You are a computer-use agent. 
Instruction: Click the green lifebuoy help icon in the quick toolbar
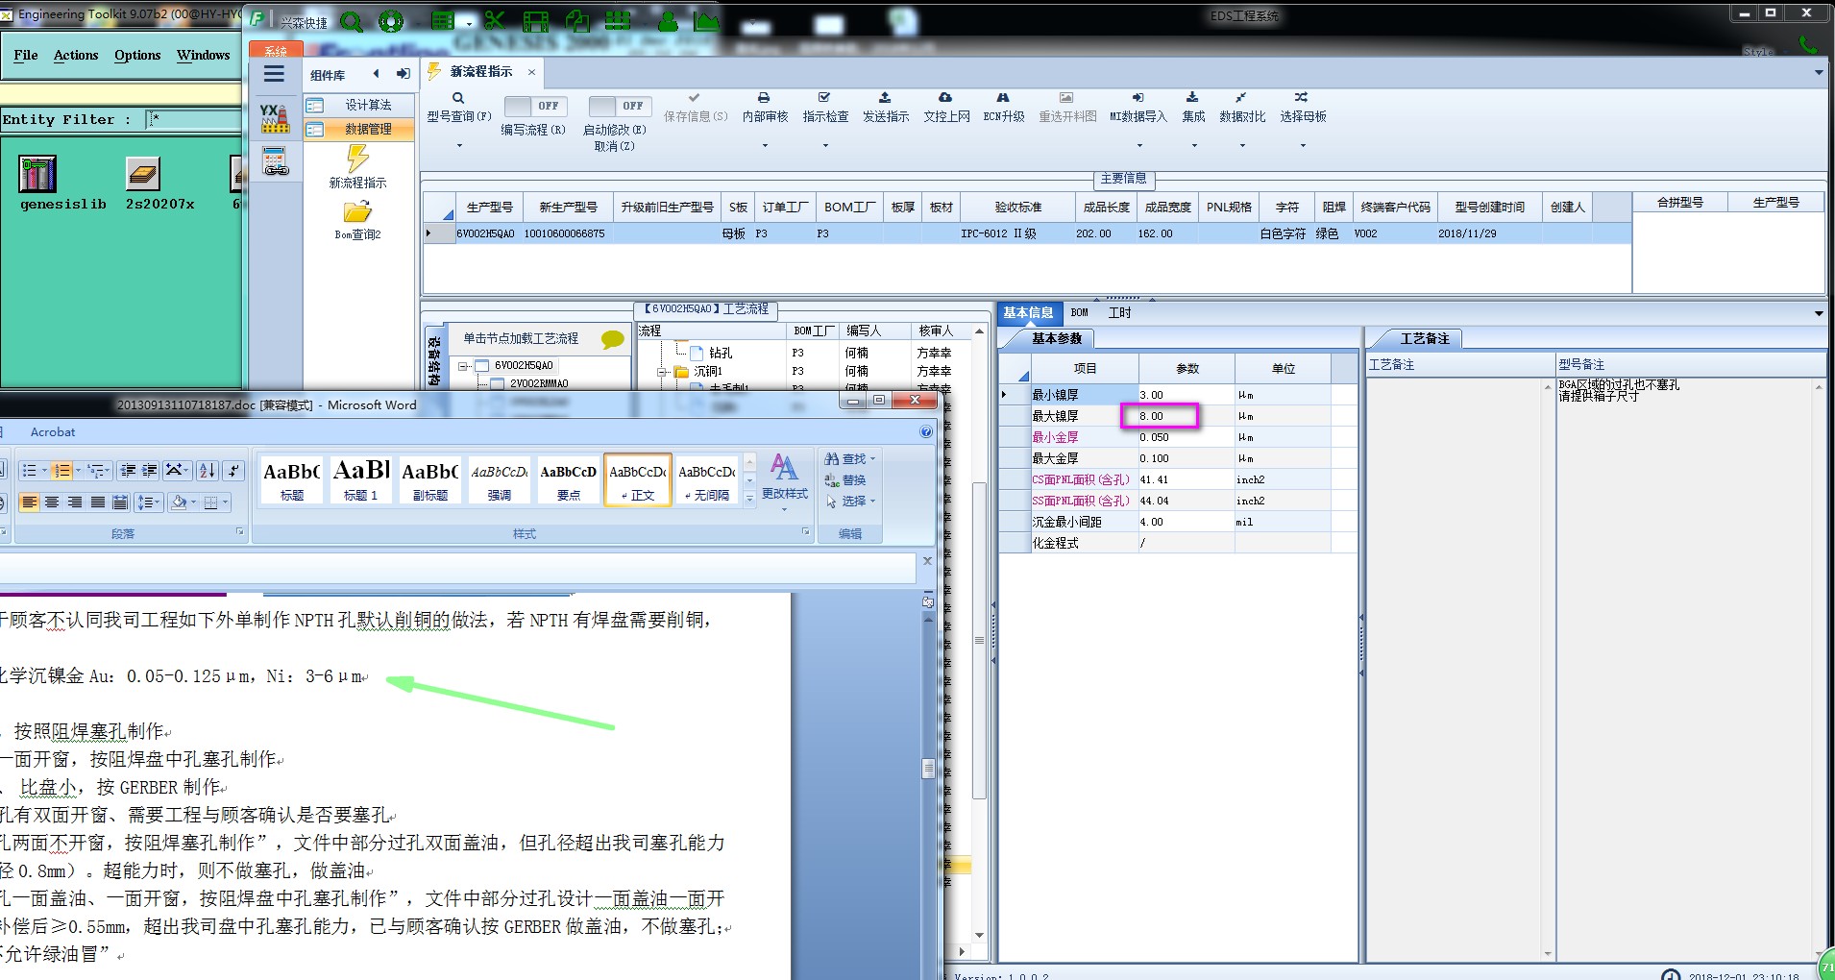[391, 21]
